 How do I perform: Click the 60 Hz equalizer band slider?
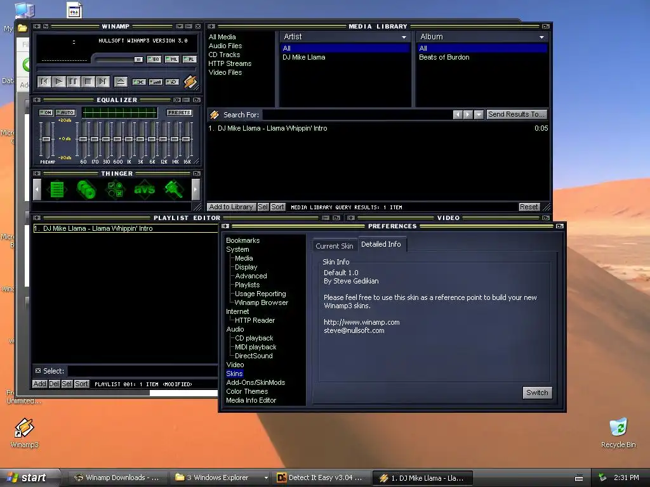click(83, 139)
